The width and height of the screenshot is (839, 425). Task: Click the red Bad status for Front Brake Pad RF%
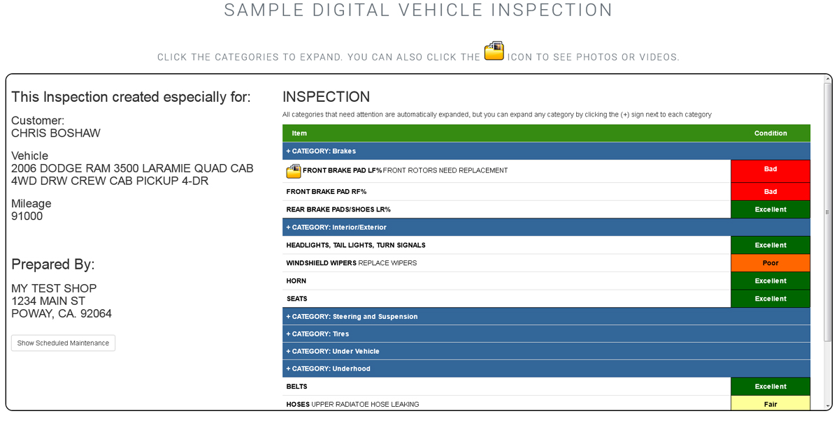click(x=770, y=192)
